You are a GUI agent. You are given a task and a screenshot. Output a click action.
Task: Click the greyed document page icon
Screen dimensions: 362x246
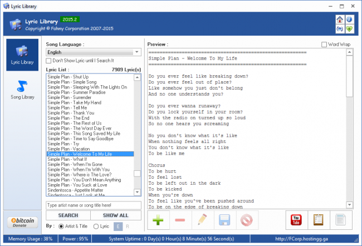340,220
